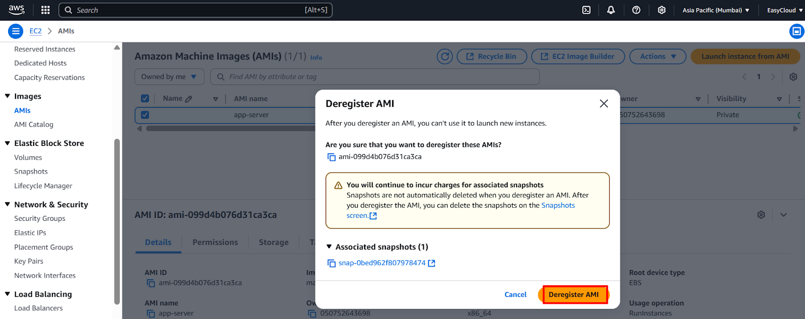Image resolution: width=805 pixels, height=319 pixels.
Task: Copy owner account ID 050752643698
Action: [x=312, y=313]
